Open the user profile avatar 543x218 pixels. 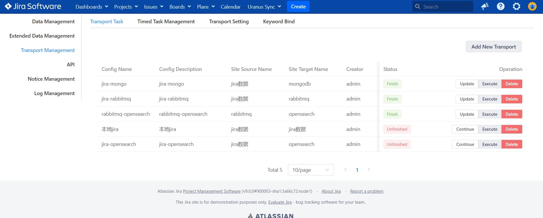532,6
